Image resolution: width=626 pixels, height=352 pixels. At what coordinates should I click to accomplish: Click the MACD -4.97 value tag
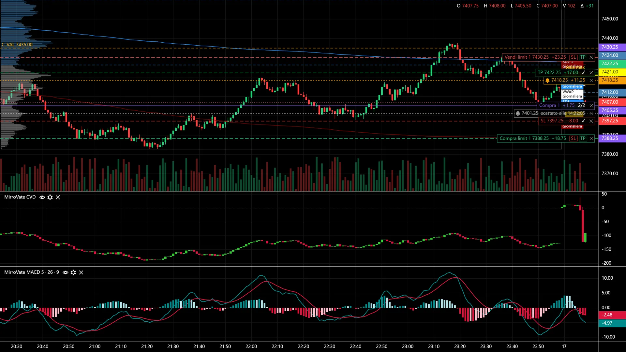coord(612,323)
